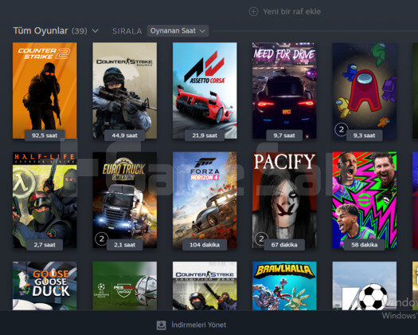The height and width of the screenshot is (335, 418).
Task: Select the Brawlhalla game cover
Action: [284, 286]
